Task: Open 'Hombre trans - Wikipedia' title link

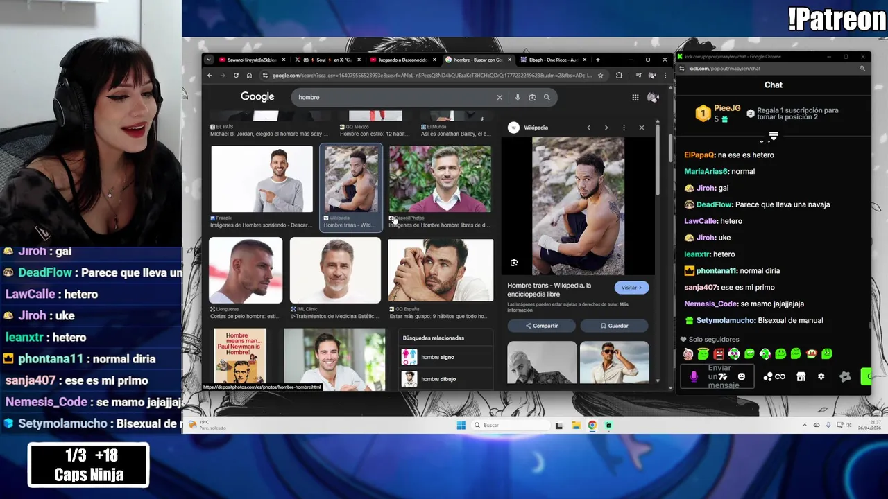Action: (x=549, y=289)
